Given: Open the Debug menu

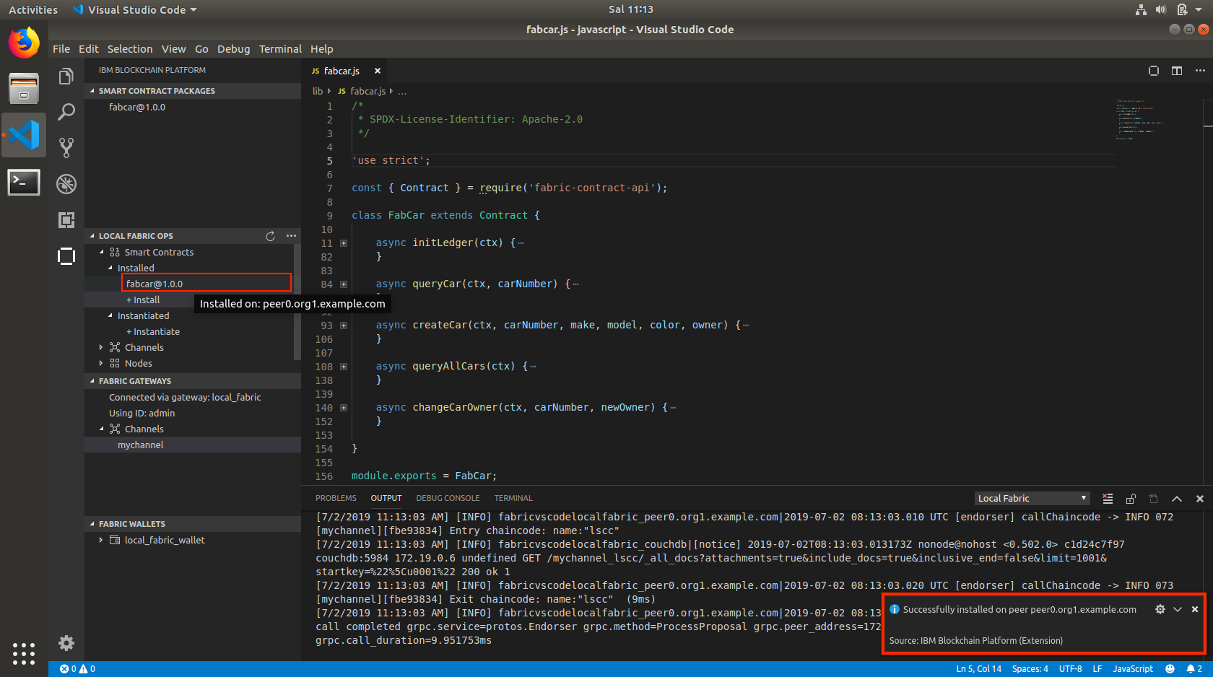Looking at the screenshot, I should tap(233, 49).
